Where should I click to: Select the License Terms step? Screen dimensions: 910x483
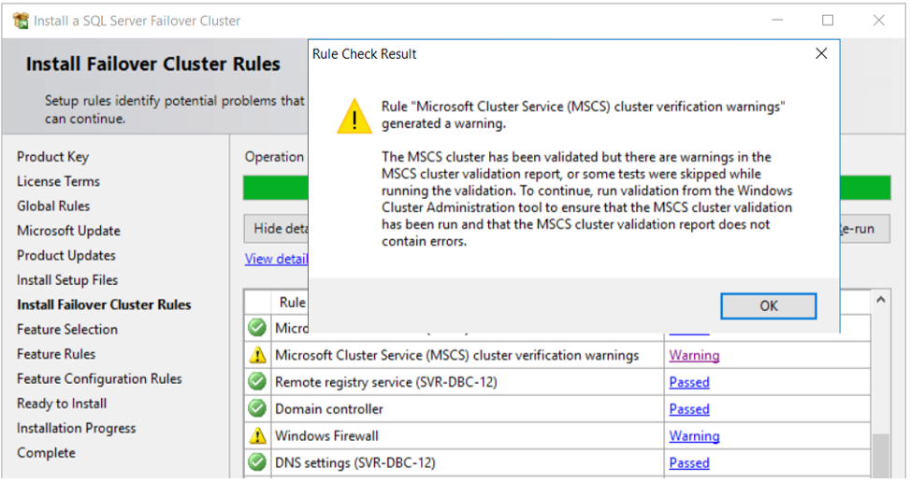point(58,181)
